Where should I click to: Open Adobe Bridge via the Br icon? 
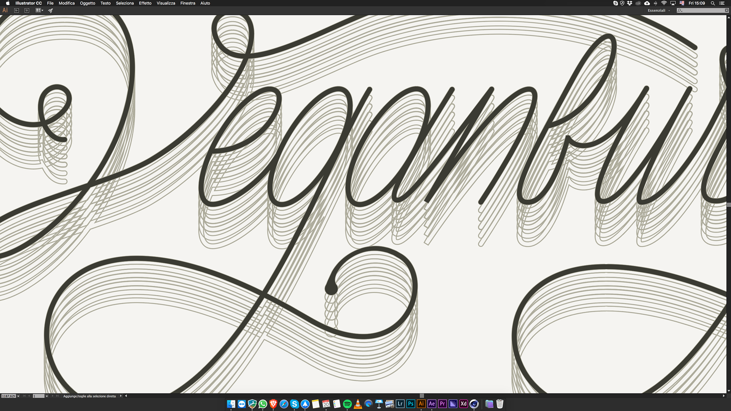[16, 10]
